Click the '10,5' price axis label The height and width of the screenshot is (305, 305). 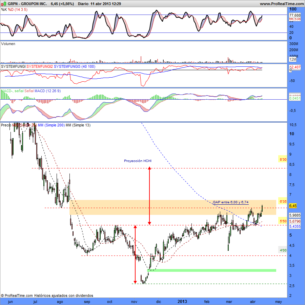293,125
